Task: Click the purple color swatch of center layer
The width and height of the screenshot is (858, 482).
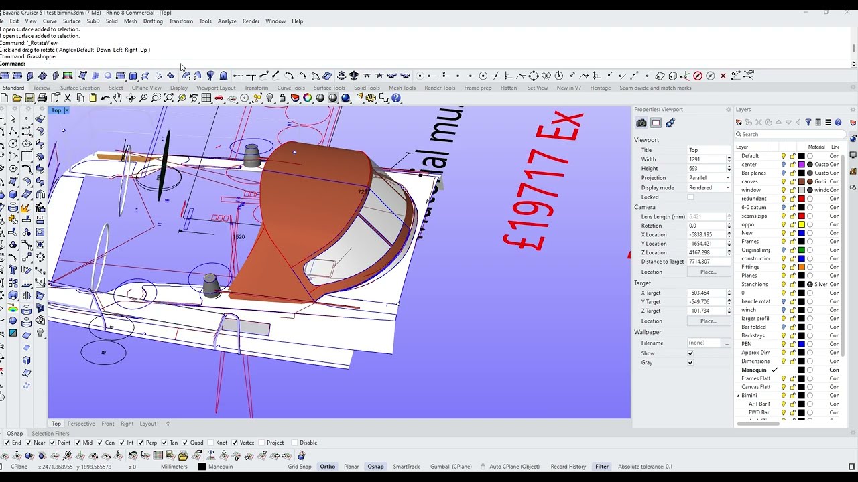Action: click(802, 165)
